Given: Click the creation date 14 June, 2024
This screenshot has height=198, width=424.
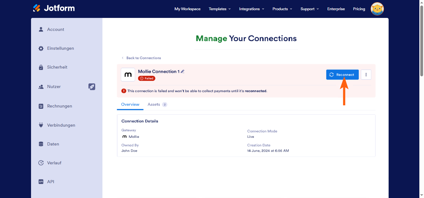Looking at the screenshot, I should 268,151.
